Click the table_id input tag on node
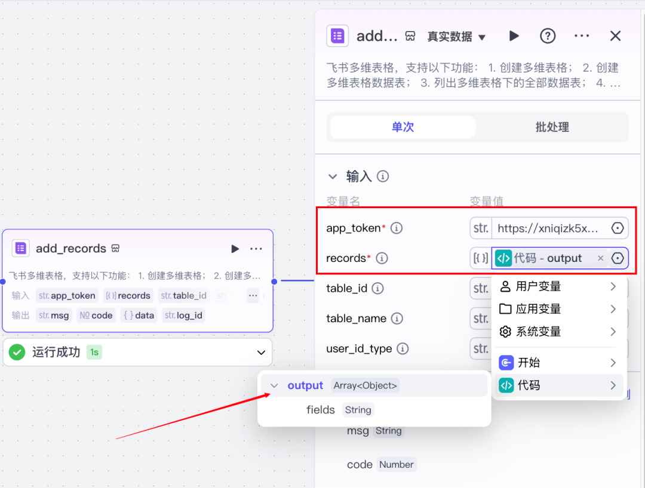Viewport: 645px width, 488px height. pyautogui.click(x=183, y=295)
